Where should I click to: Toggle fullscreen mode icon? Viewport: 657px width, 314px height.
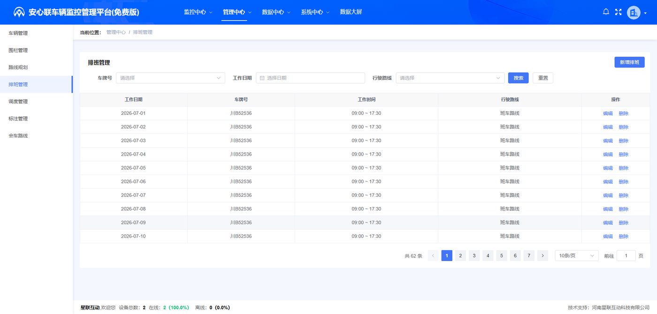[618, 12]
